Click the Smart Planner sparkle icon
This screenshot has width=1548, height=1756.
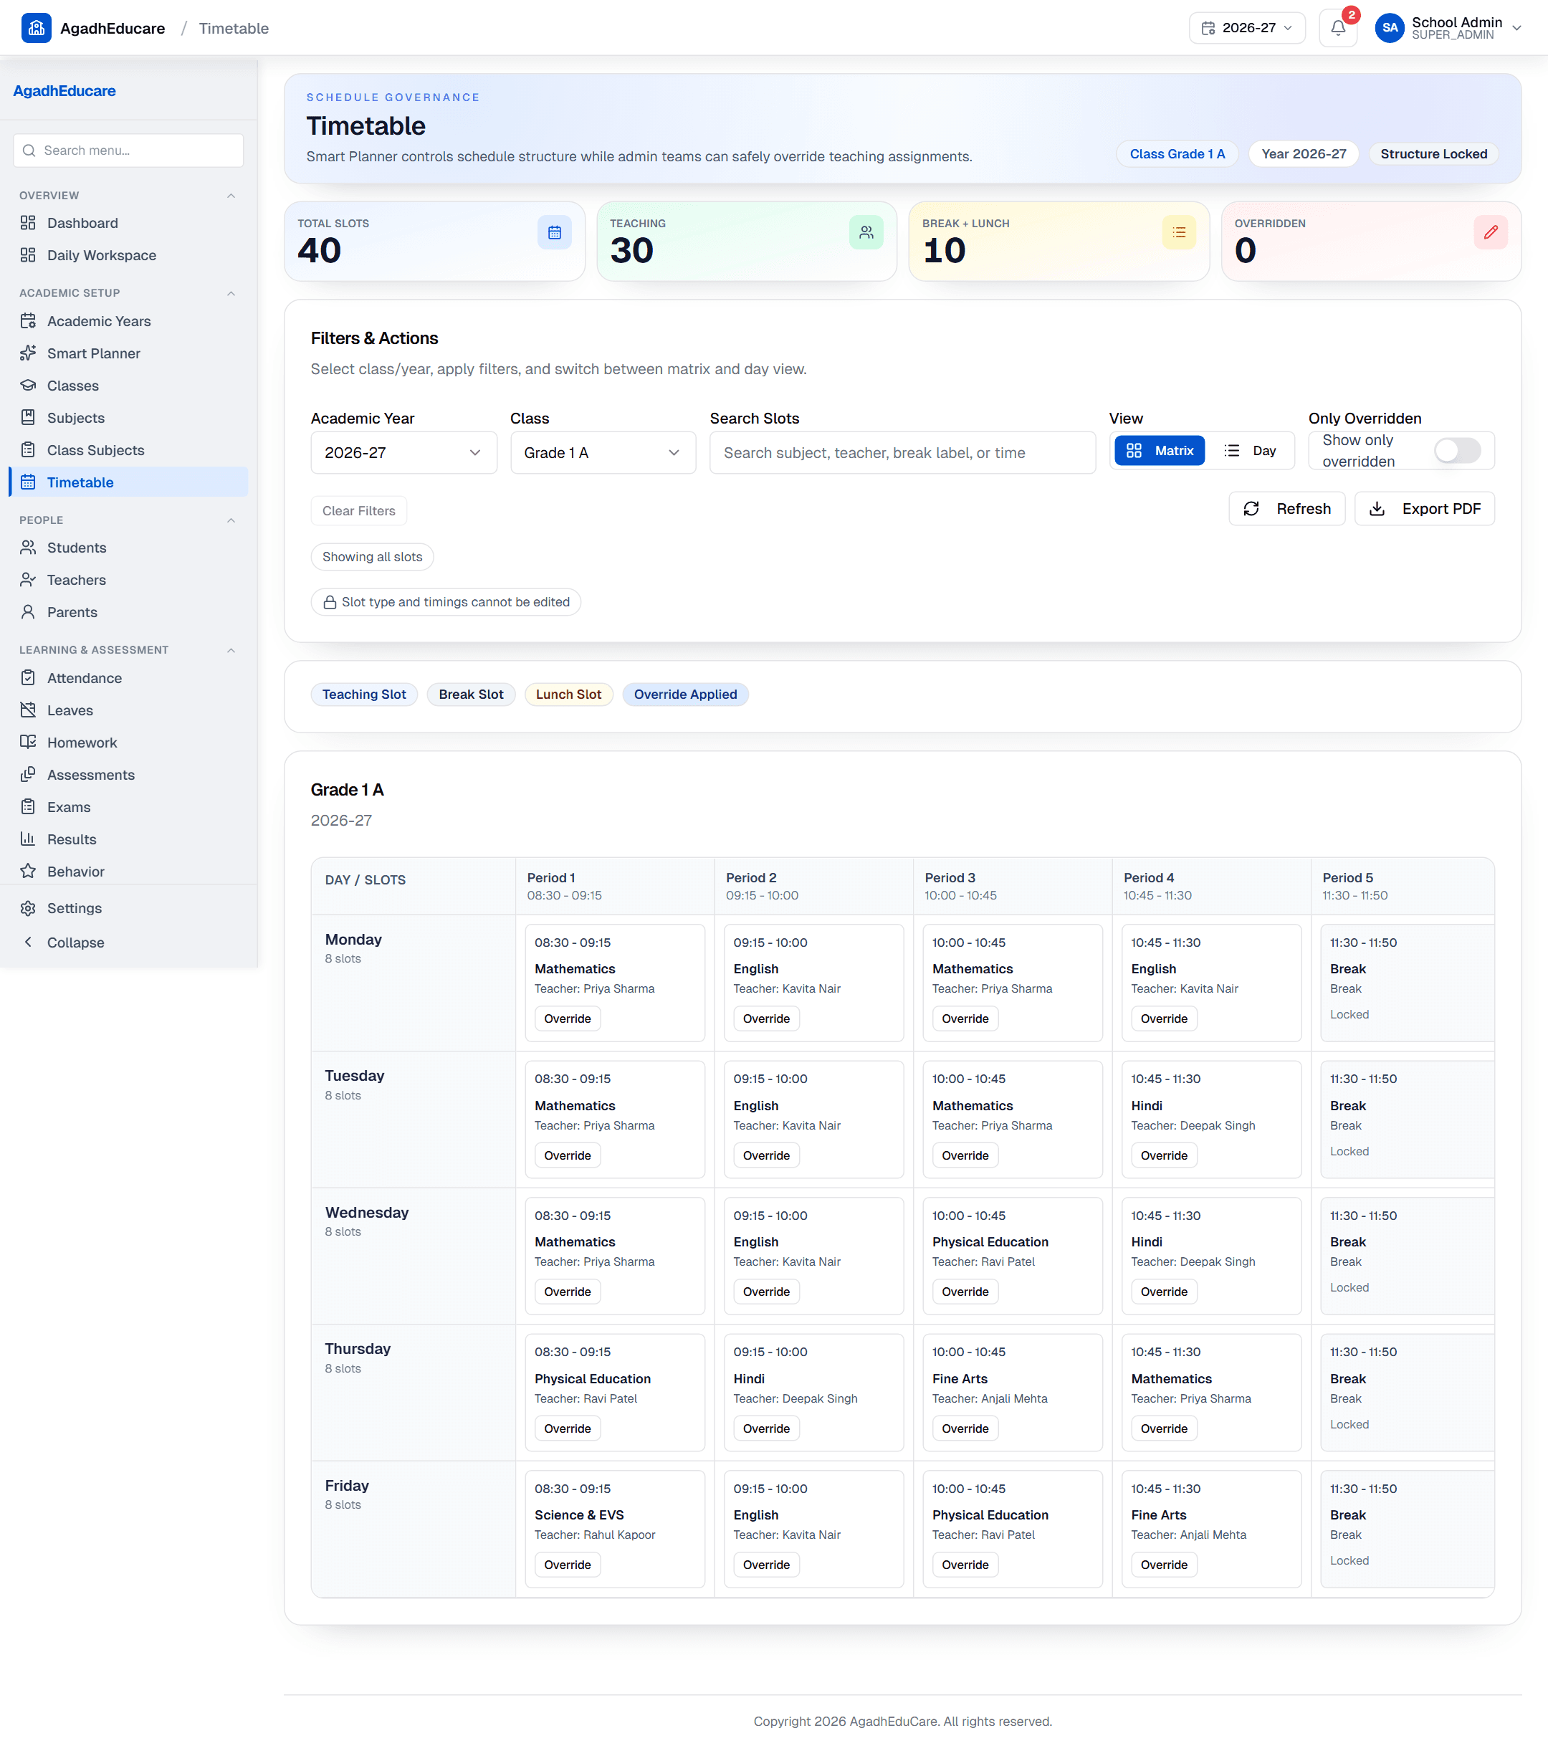click(x=29, y=353)
